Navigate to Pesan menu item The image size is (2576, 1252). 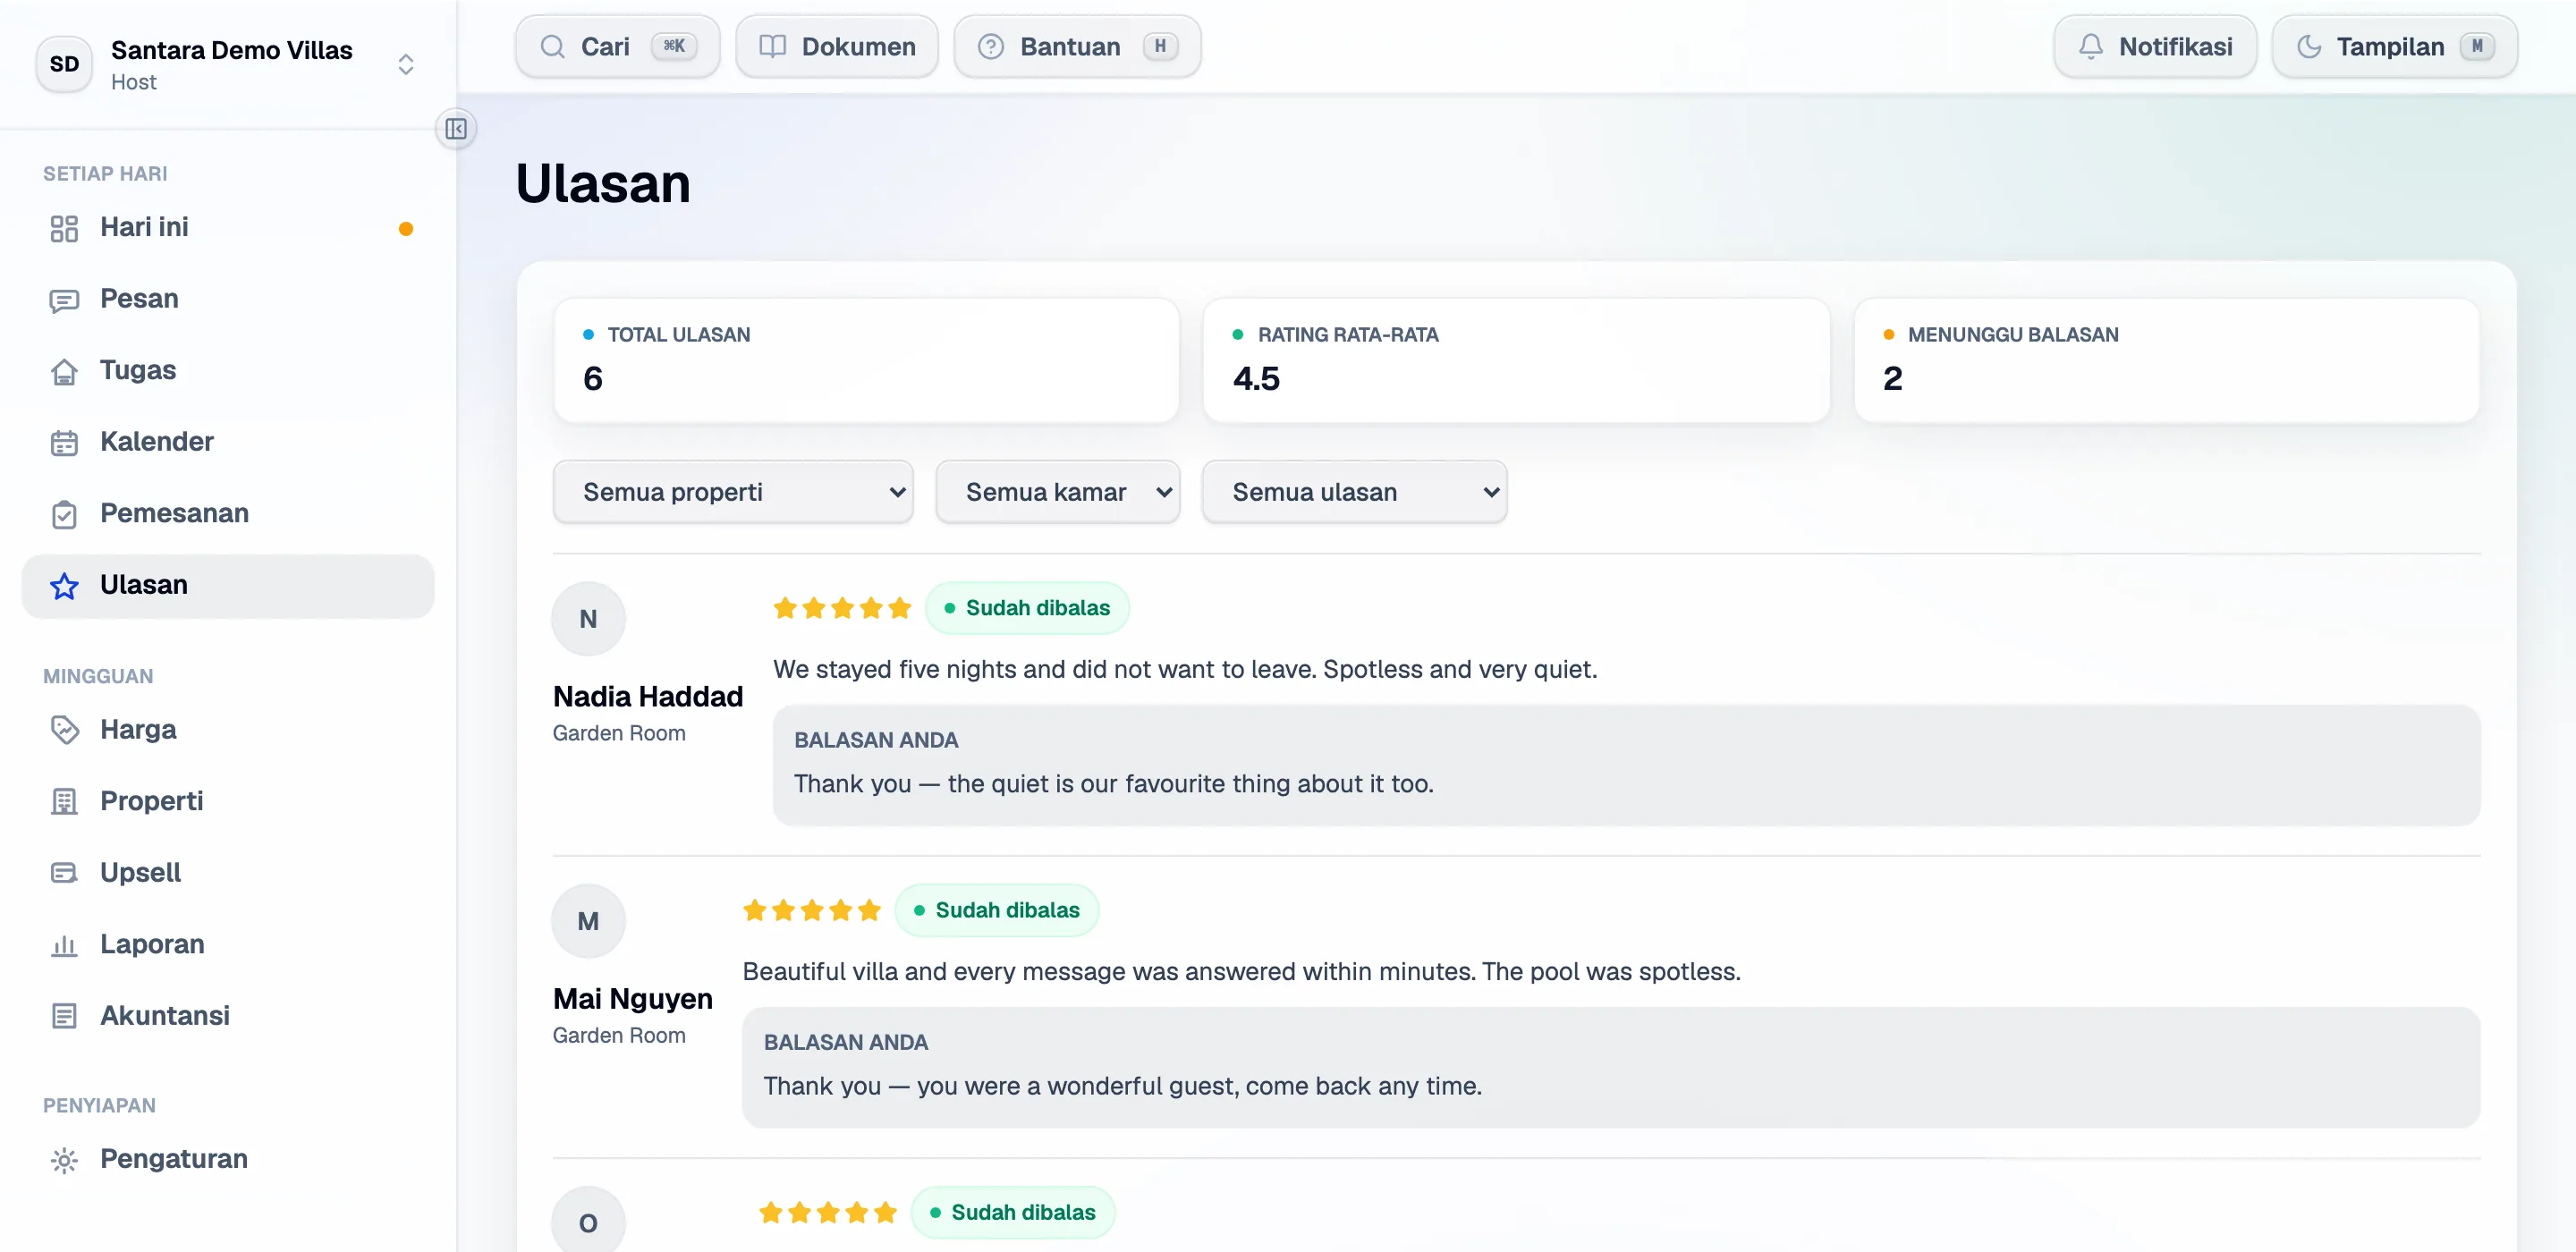coord(228,299)
